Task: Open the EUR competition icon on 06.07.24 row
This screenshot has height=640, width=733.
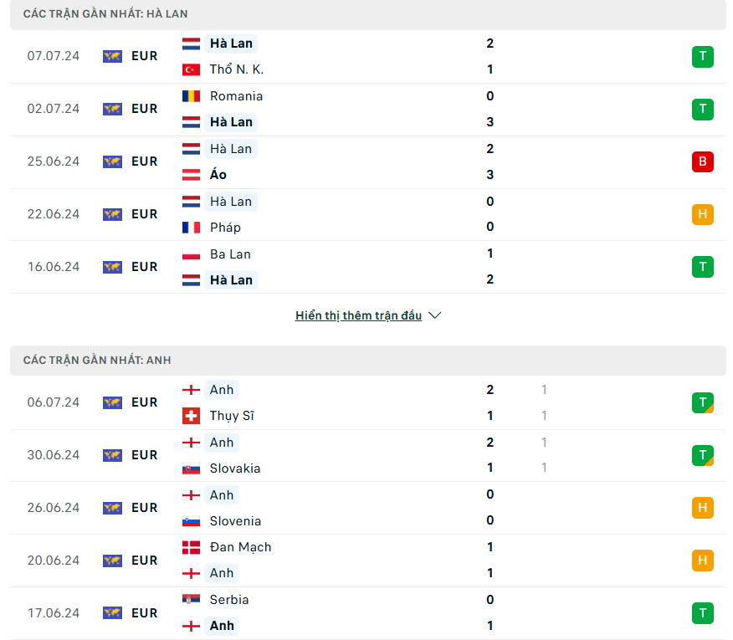Action: 112,402
